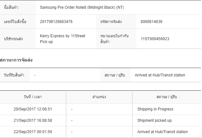Click the สถานะการจัดส่ง section heading

[16, 60]
